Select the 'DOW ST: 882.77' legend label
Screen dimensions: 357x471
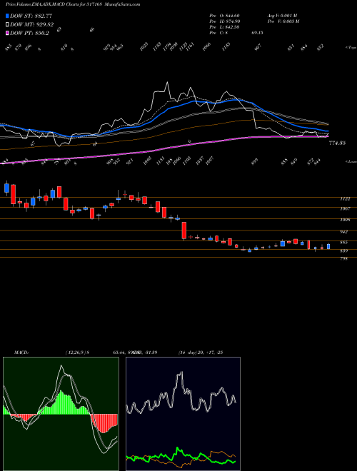pos(31,16)
